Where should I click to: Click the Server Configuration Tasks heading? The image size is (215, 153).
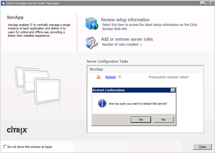click(x=107, y=62)
